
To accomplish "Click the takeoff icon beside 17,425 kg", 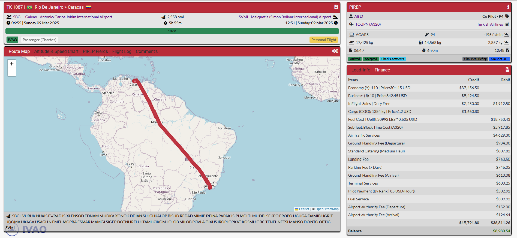I will click(x=352, y=42).
